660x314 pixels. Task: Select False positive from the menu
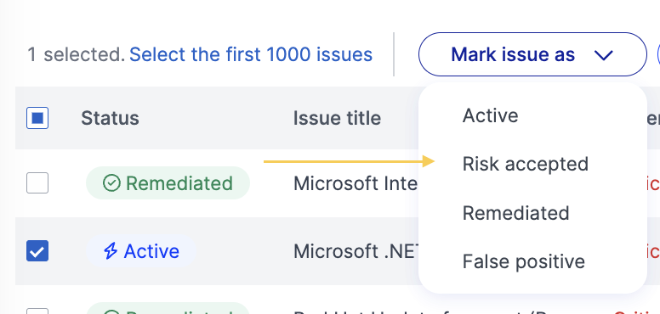click(524, 261)
